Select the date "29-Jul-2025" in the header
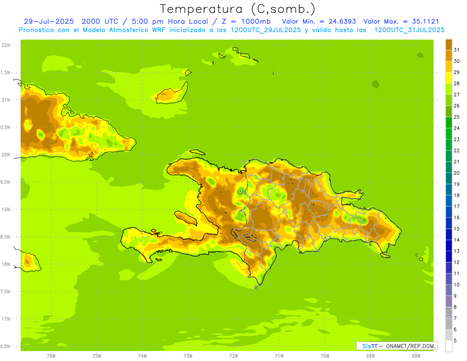467x361 pixels. tap(49, 21)
